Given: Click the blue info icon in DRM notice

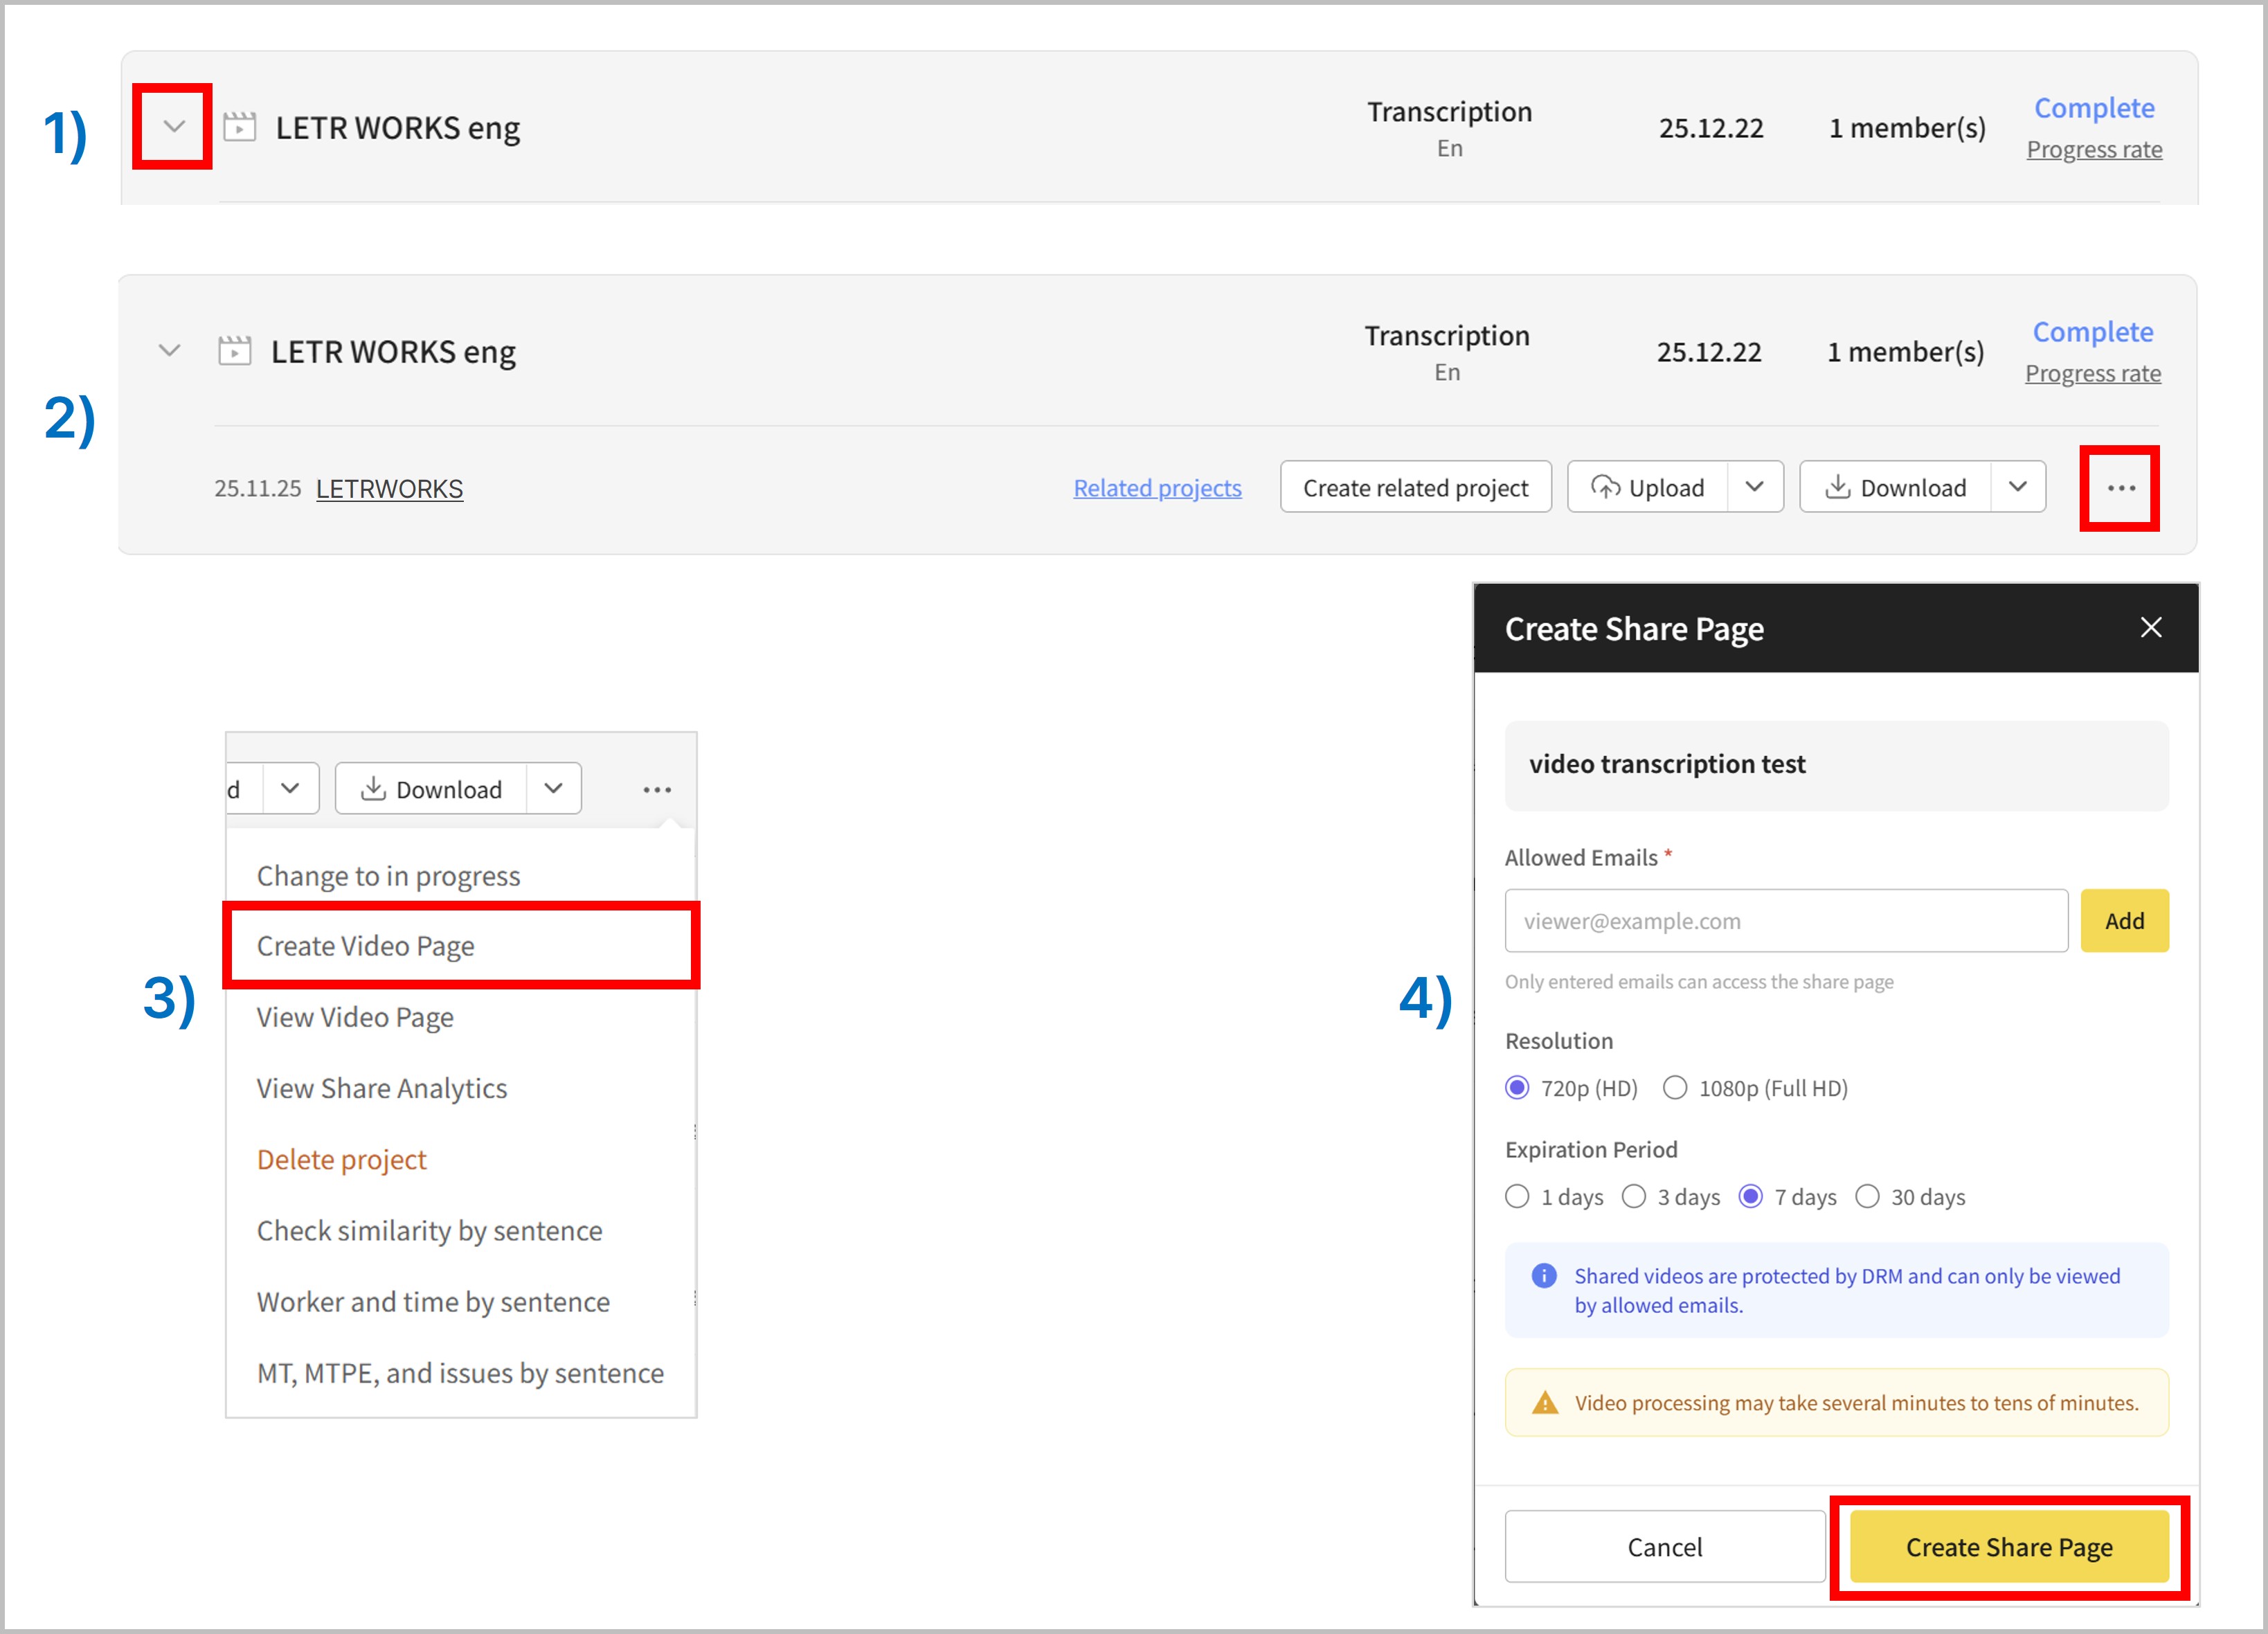Looking at the screenshot, I should (1543, 1275).
